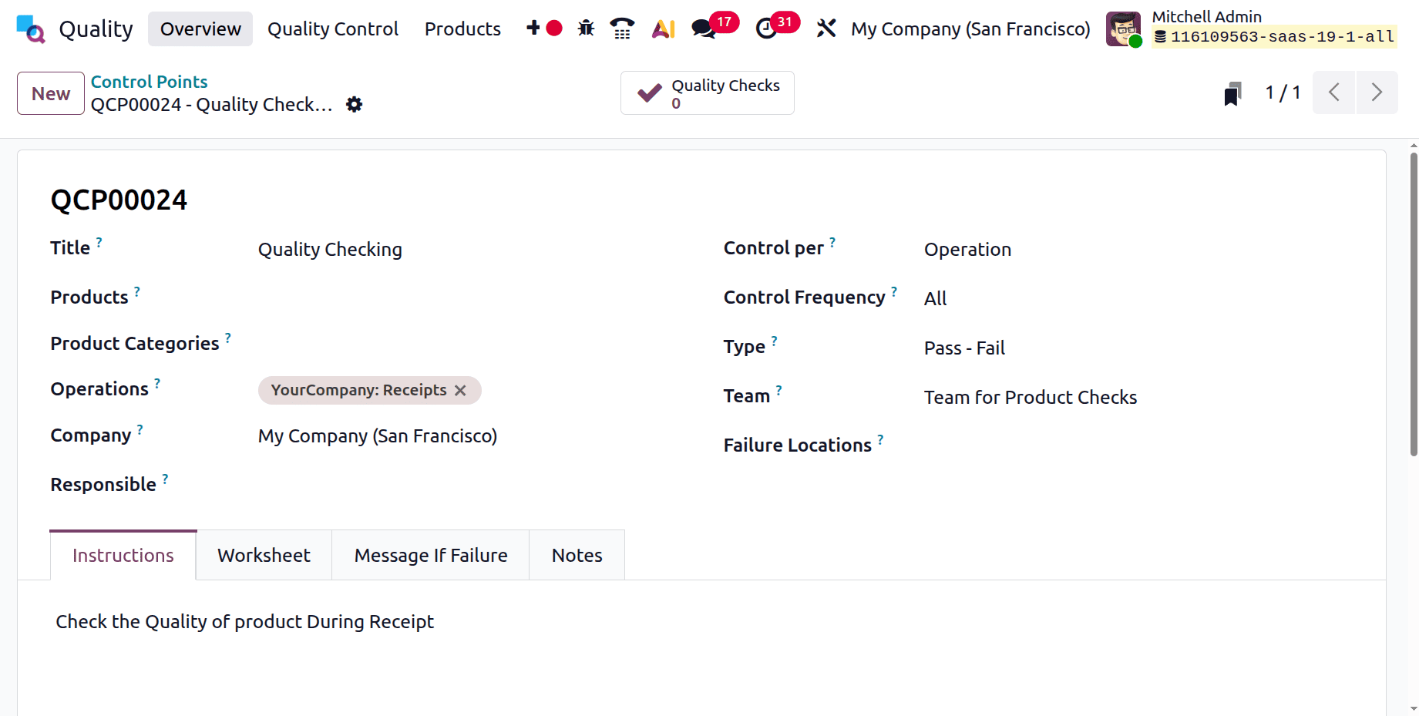This screenshot has height=716, width=1419.
Task: Open the AI assistant icon
Action: tap(664, 29)
